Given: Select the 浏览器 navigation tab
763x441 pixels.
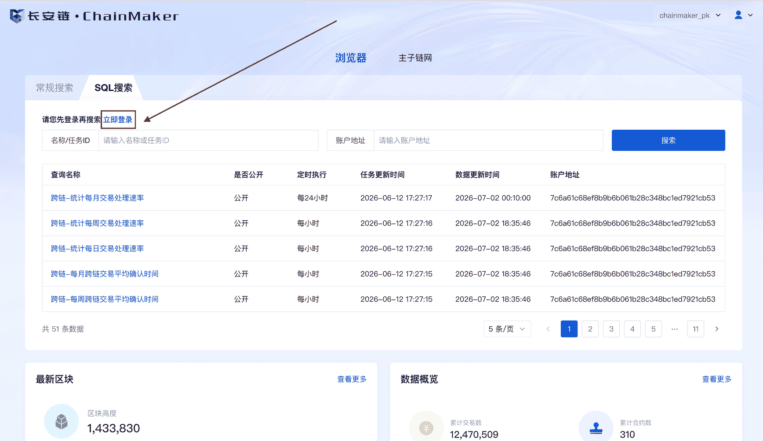Looking at the screenshot, I should (x=351, y=58).
